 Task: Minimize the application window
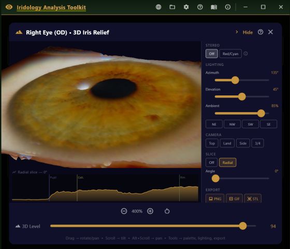245,7
